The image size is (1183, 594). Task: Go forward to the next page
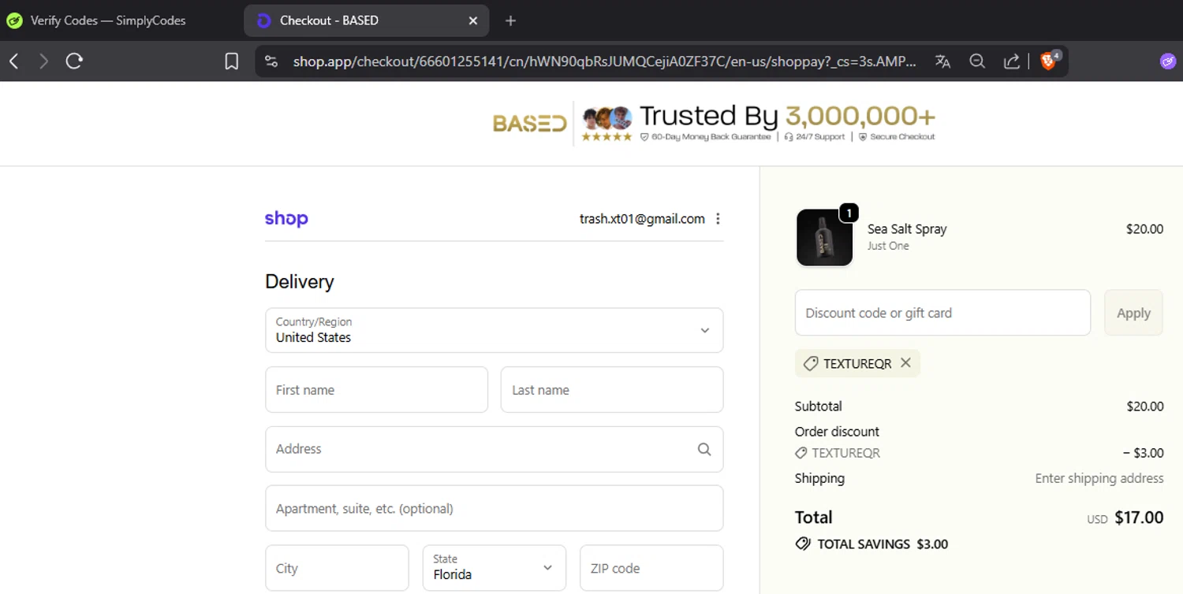(43, 61)
